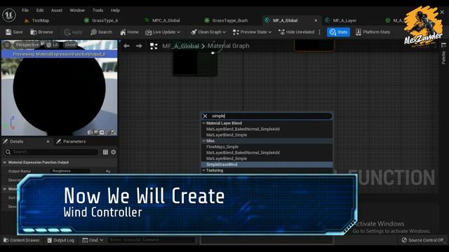Open Details settings gear

(114, 153)
